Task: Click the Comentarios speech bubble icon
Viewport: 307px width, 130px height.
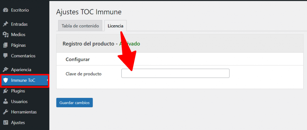Action: 5,56
